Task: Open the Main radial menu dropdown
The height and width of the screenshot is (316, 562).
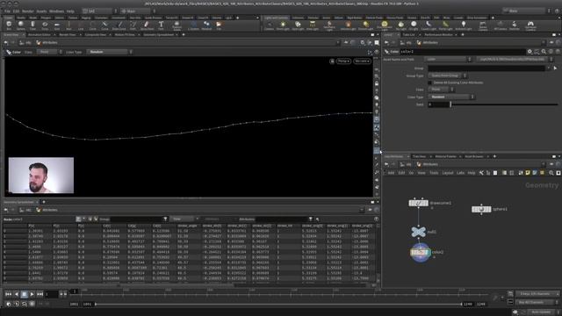Action: (x=137, y=11)
